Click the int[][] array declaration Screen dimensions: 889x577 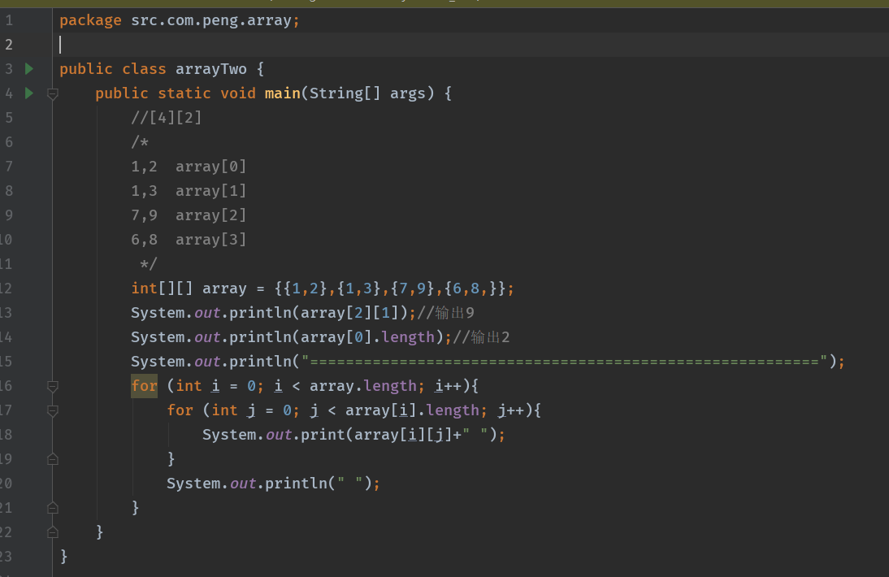click(323, 288)
